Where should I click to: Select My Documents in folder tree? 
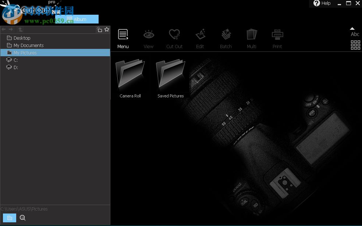[x=55, y=45]
